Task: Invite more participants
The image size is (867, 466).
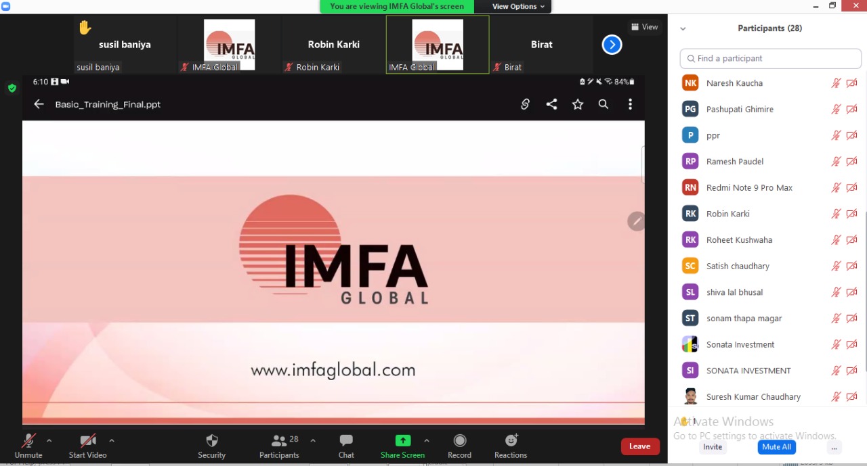Action: (713, 447)
